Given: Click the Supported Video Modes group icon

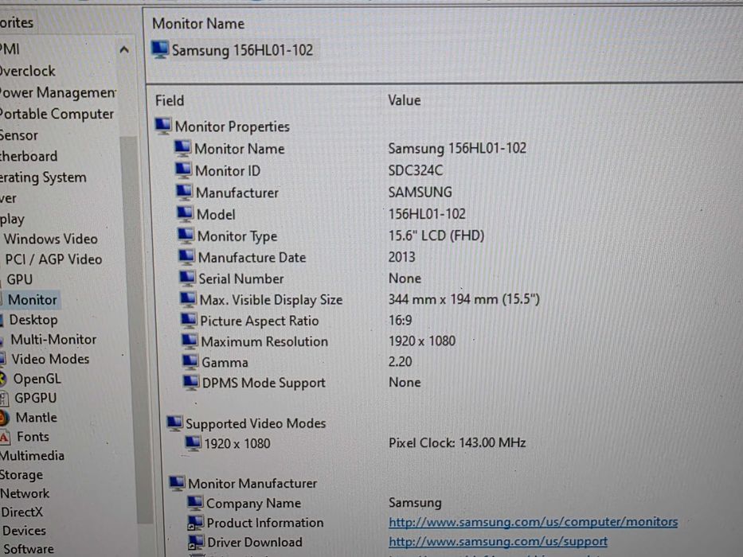Looking at the screenshot, I should click(175, 423).
